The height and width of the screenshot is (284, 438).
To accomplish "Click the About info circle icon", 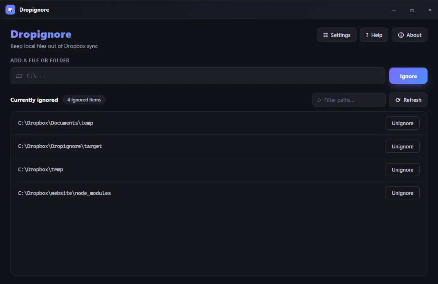I will point(401,35).
